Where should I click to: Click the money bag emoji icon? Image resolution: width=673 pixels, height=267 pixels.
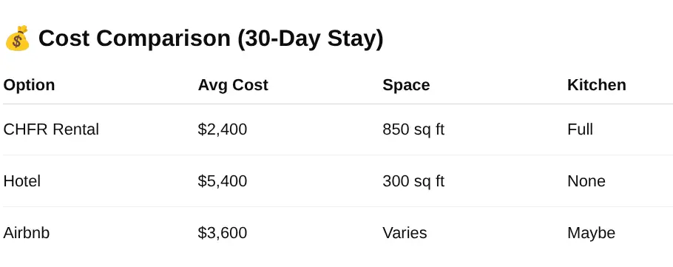pyautogui.click(x=17, y=38)
